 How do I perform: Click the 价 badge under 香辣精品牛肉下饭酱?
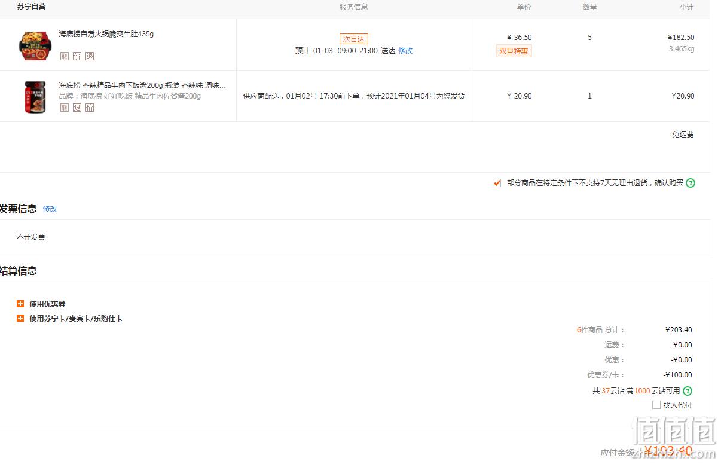coord(90,108)
